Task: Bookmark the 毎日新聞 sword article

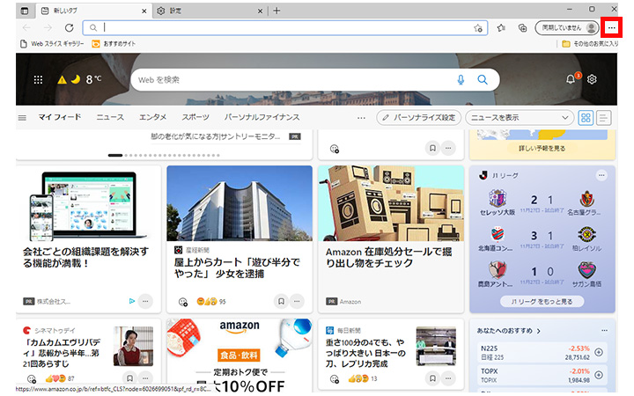Action: [432, 378]
